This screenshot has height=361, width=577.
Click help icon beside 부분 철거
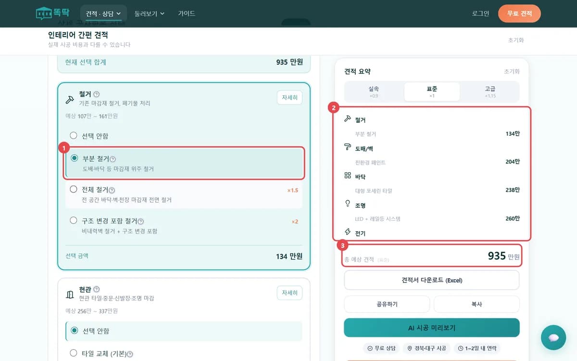[113, 159]
